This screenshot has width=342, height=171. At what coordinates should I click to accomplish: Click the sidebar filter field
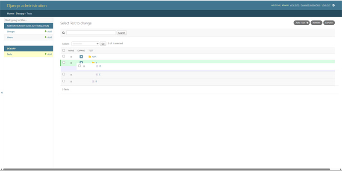[29, 20]
